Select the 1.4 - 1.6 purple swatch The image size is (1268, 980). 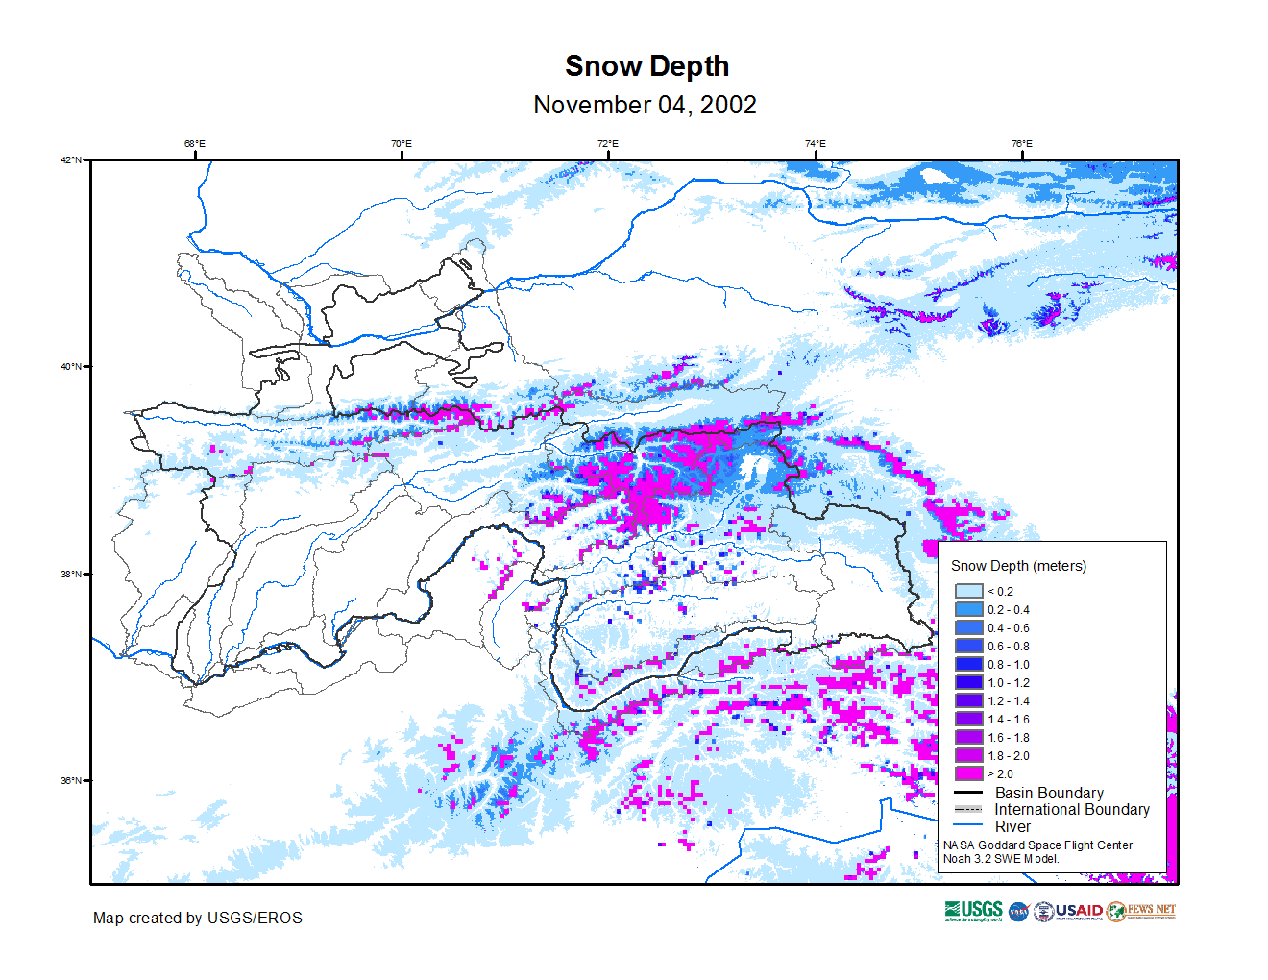point(968,720)
